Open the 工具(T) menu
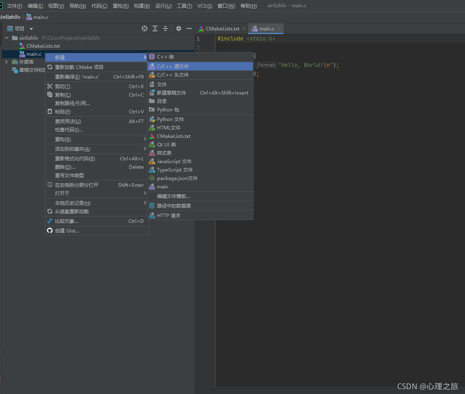This screenshot has height=394, width=465. (x=184, y=6)
